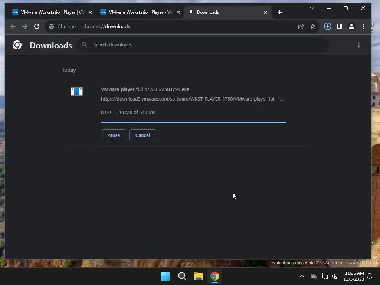This screenshot has height=285, width=380.
Task: Close the second VMware Workstation Player tab
Action: [x=178, y=12]
